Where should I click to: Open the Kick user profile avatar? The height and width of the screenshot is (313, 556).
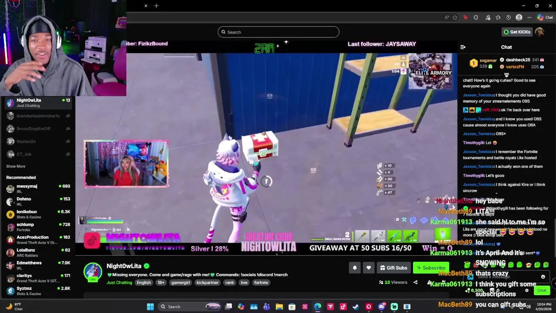[539, 32]
